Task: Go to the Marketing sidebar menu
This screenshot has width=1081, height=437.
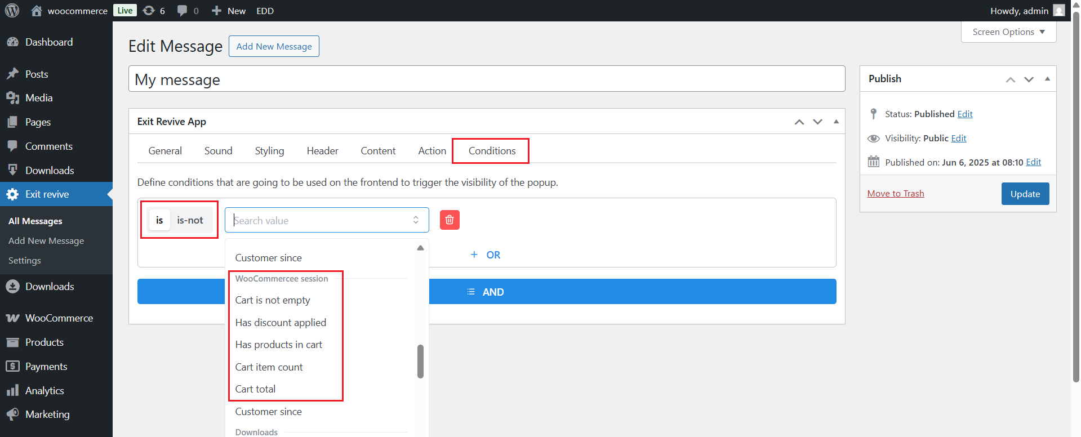Action: pos(47,414)
